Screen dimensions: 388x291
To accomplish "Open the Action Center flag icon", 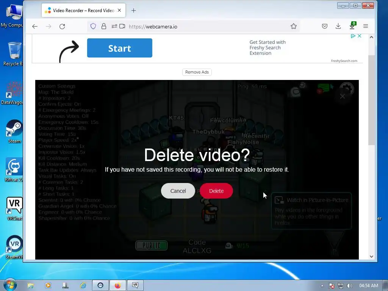I will point(331,286).
